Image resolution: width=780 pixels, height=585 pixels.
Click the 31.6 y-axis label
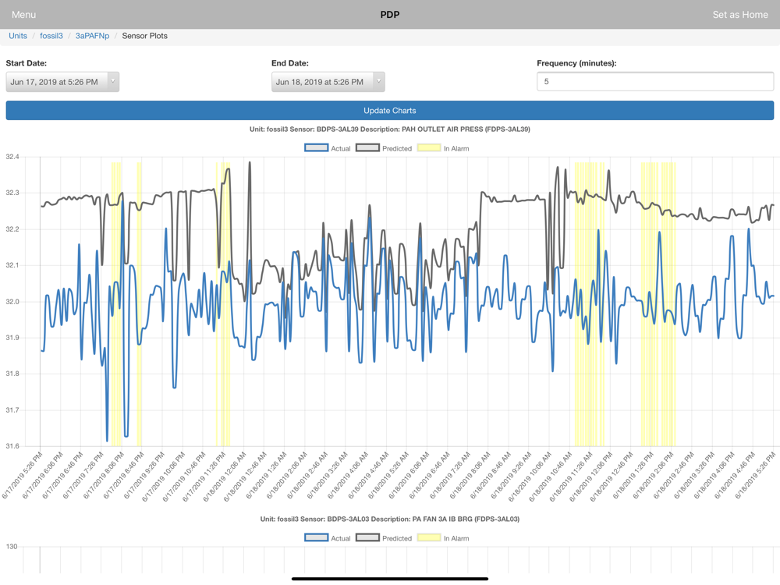[12, 445]
